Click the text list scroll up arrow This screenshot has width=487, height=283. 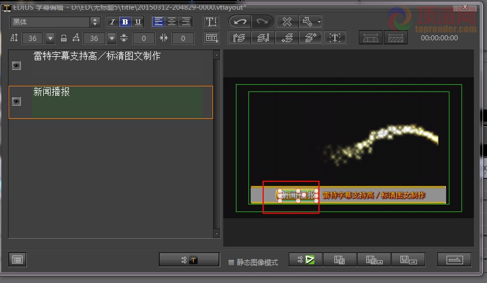click(217, 55)
